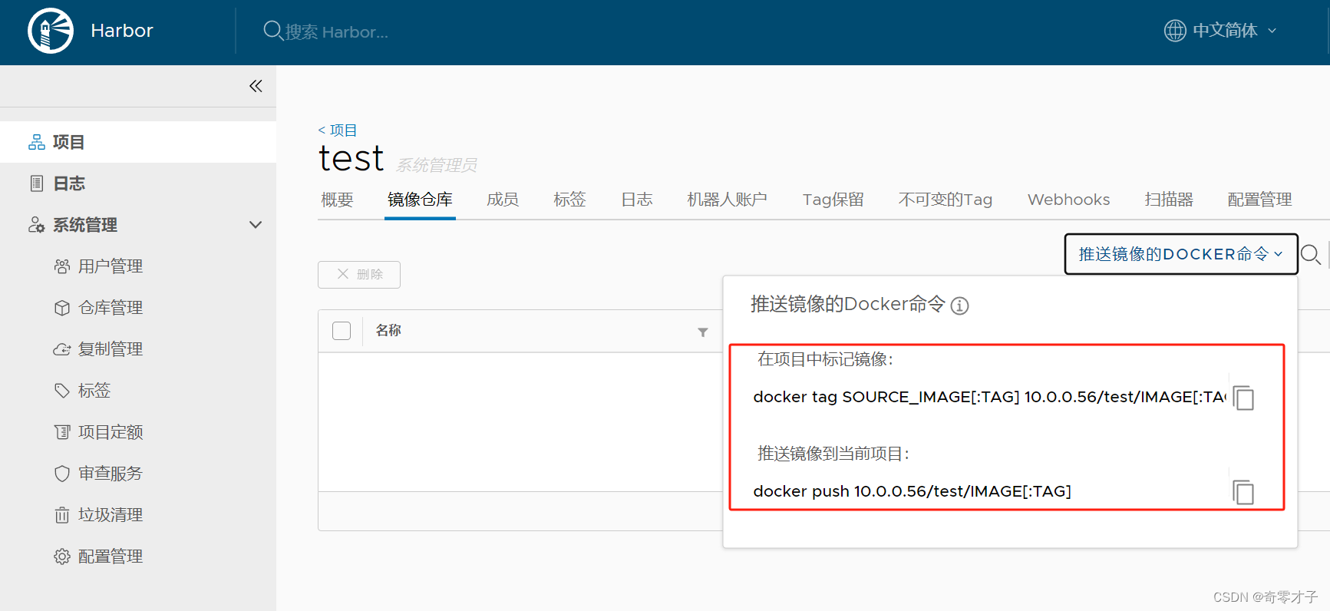This screenshot has height=611, width=1330.
Task: Collapse the sidebar with double chevron
Action: (256, 86)
